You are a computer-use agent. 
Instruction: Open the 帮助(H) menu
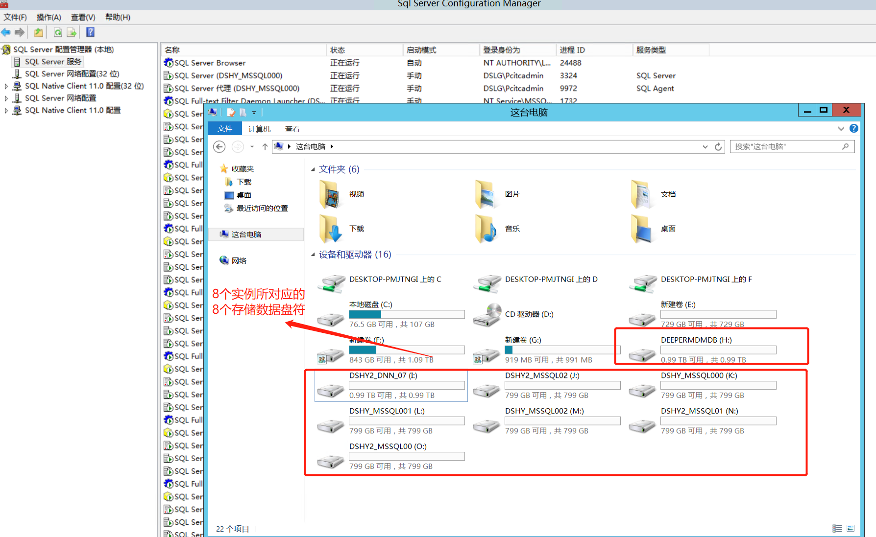pos(118,17)
